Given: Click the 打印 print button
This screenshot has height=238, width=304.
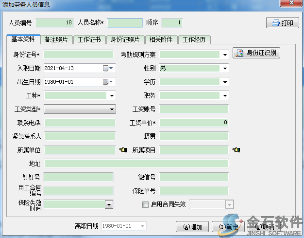Looking at the screenshot, I should [283, 23].
